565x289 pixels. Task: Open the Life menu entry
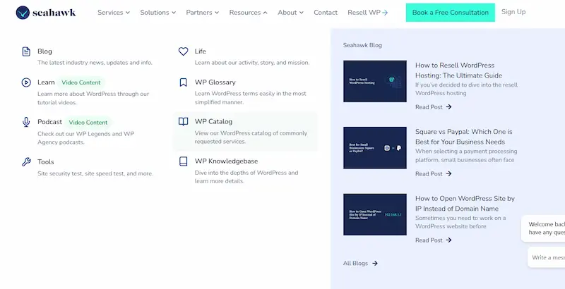(201, 51)
